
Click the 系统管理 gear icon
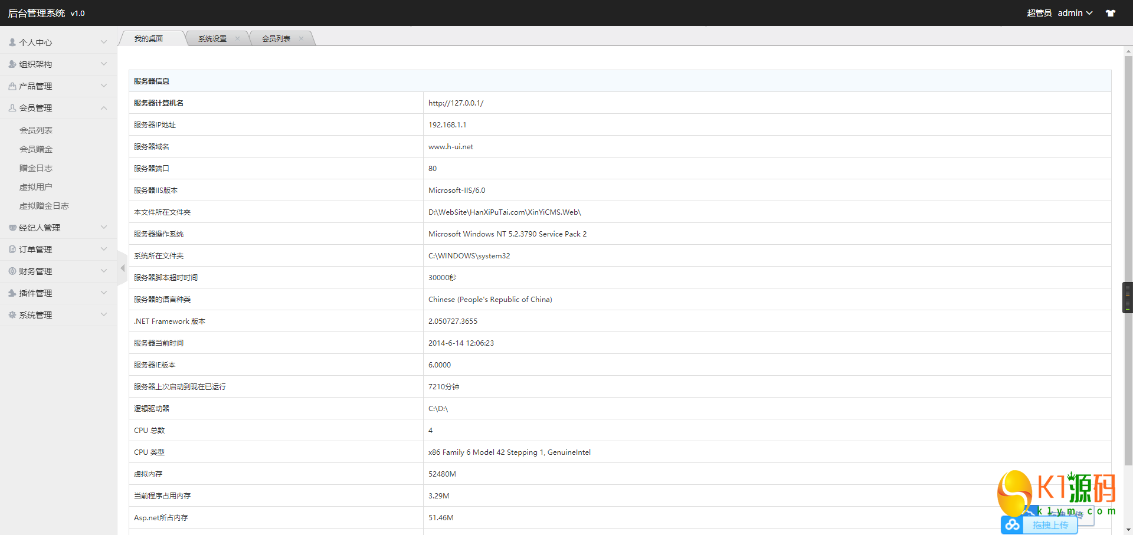12,315
